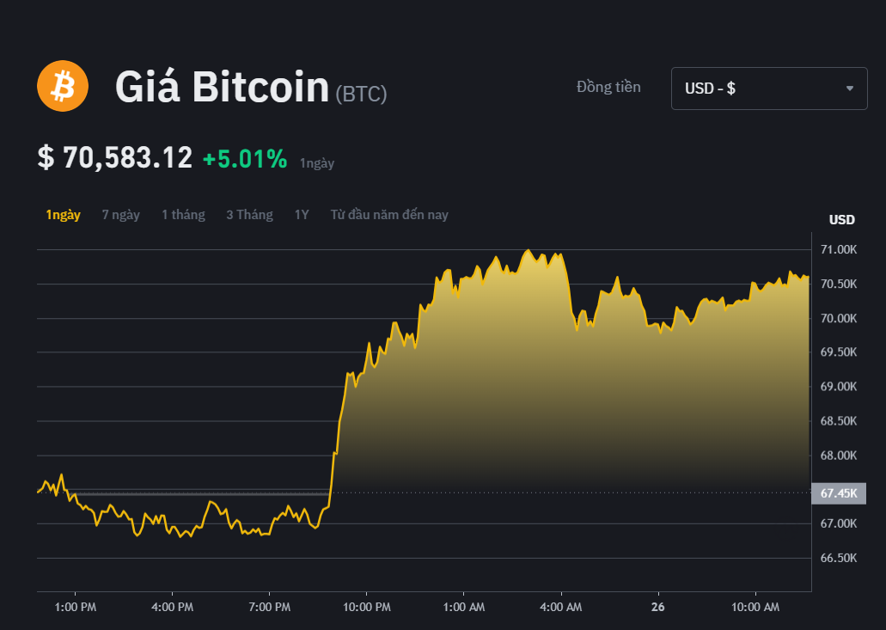Click the $ 70,583.12 price display
886x630 pixels.
point(114,157)
